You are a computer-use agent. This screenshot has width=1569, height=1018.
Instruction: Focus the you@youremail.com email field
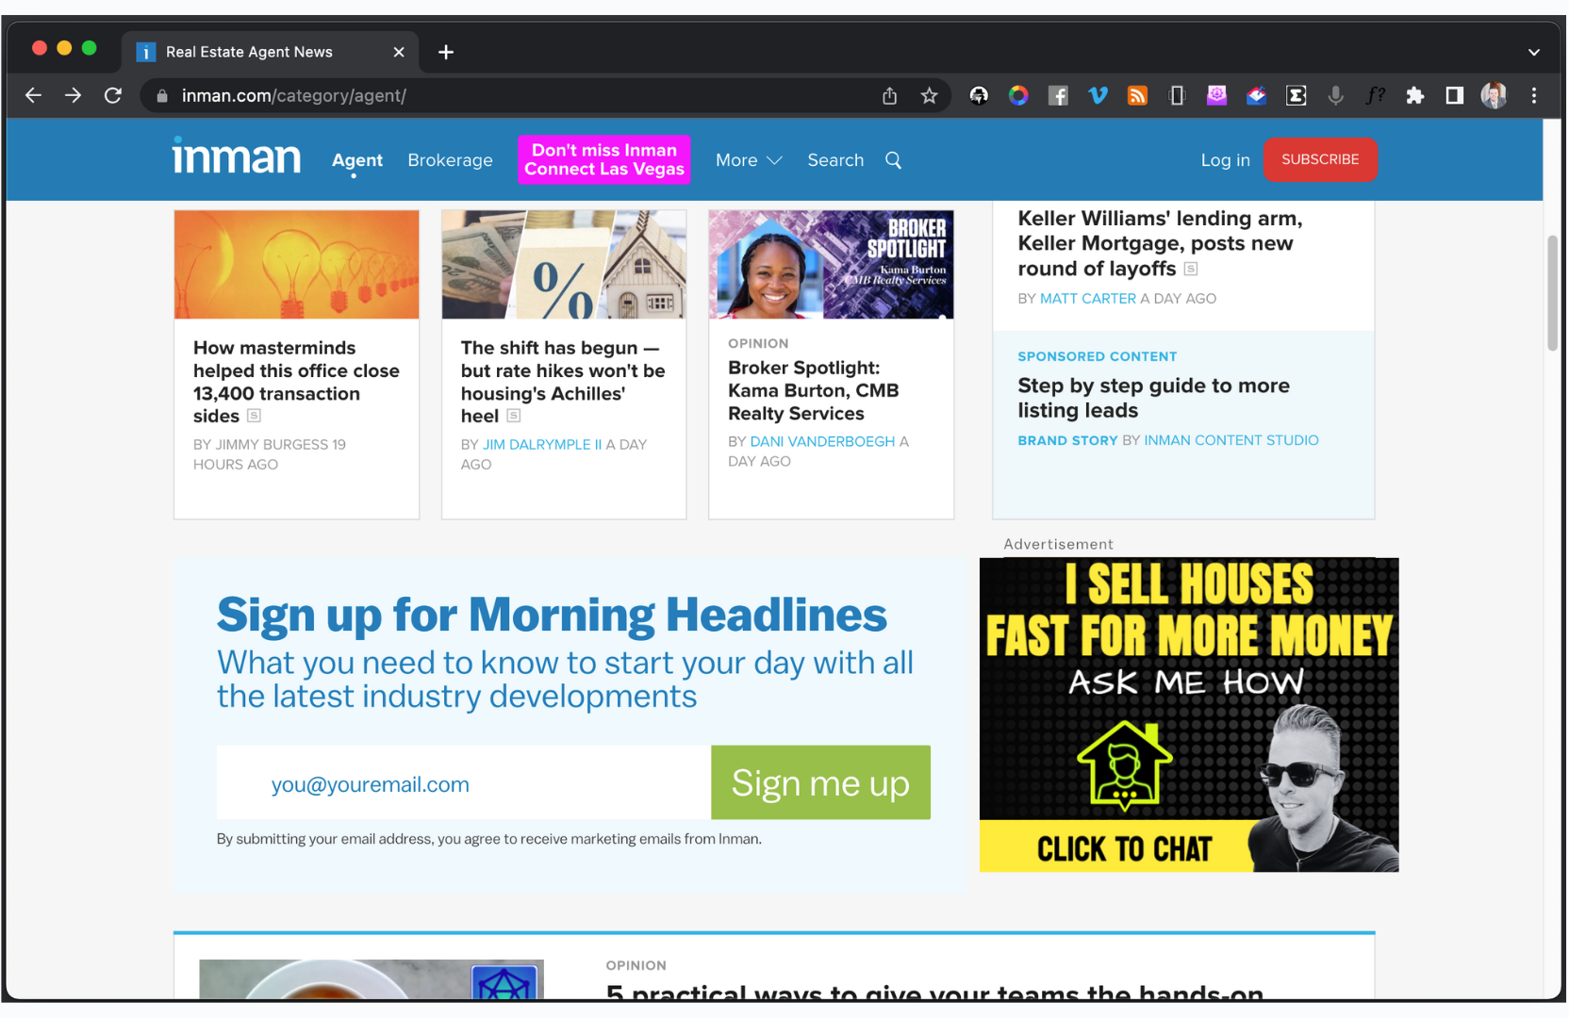click(464, 782)
